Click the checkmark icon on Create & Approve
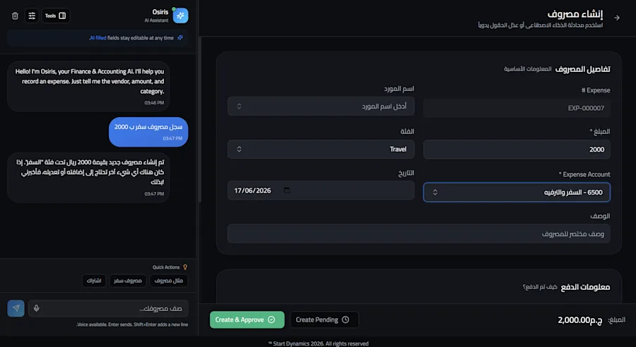This screenshot has height=347, width=636. pyautogui.click(x=271, y=320)
